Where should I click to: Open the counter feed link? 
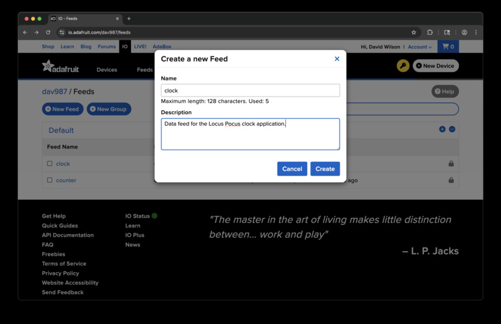[x=66, y=180]
